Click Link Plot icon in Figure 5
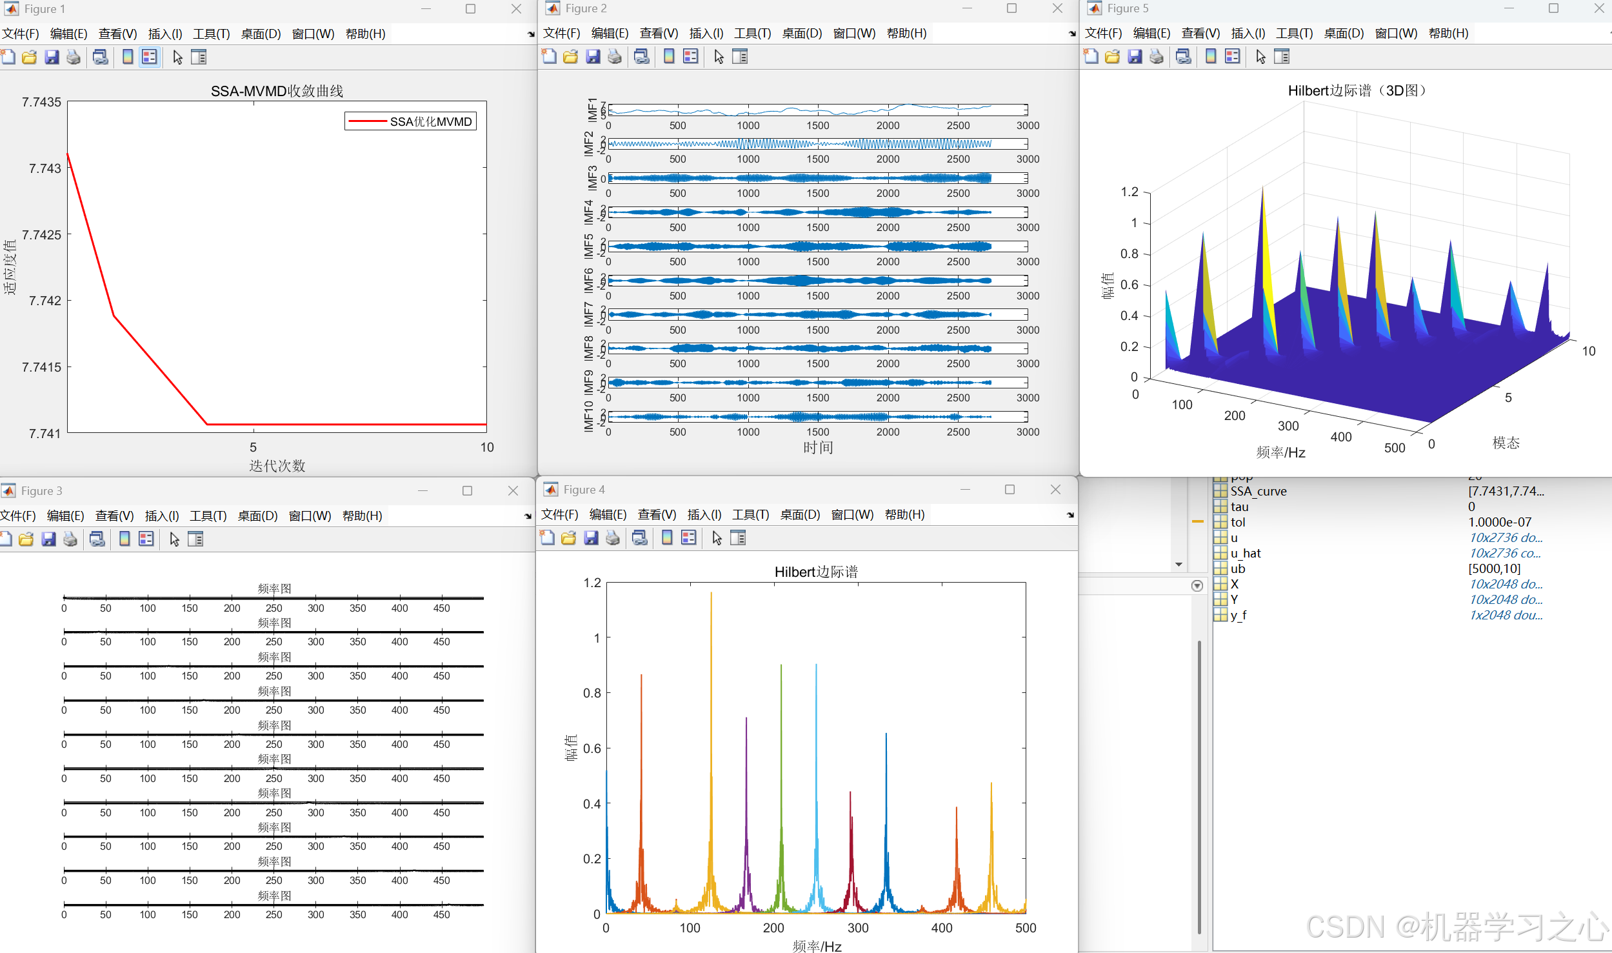Image resolution: width=1612 pixels, height=953 pixels. pyautogui.click(x=1183, y=57)
